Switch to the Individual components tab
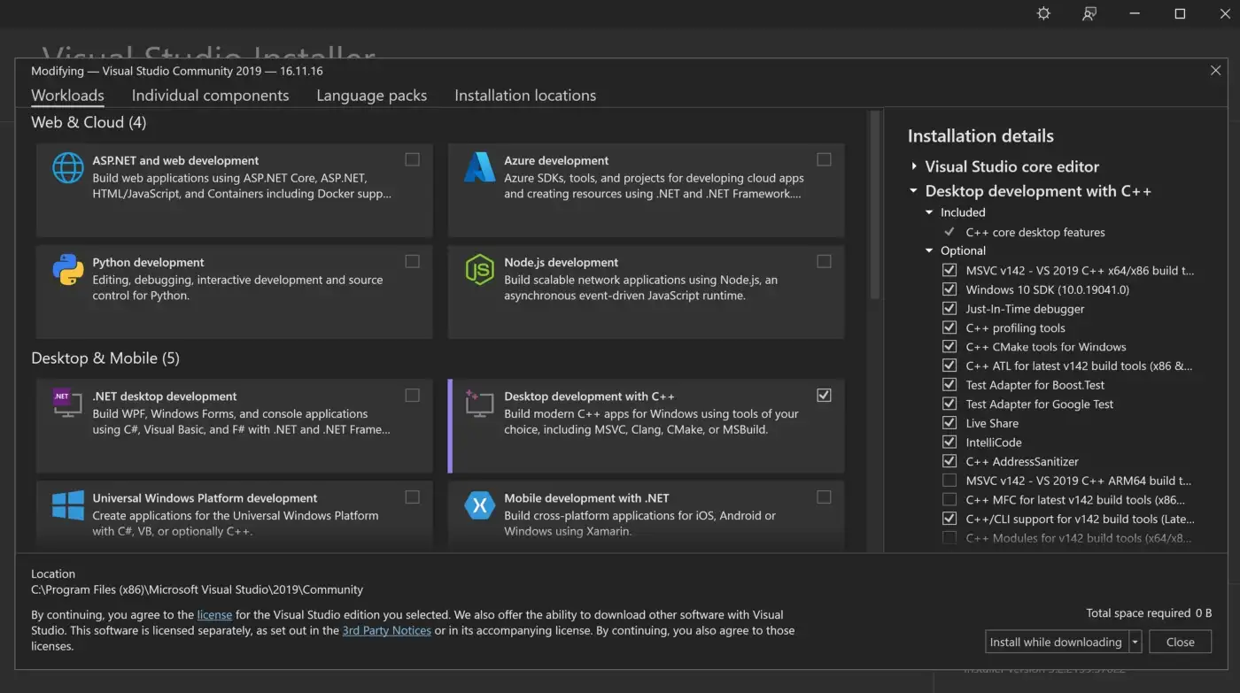 [210, 96]
